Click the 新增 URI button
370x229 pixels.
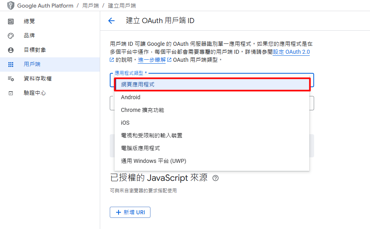130,212
